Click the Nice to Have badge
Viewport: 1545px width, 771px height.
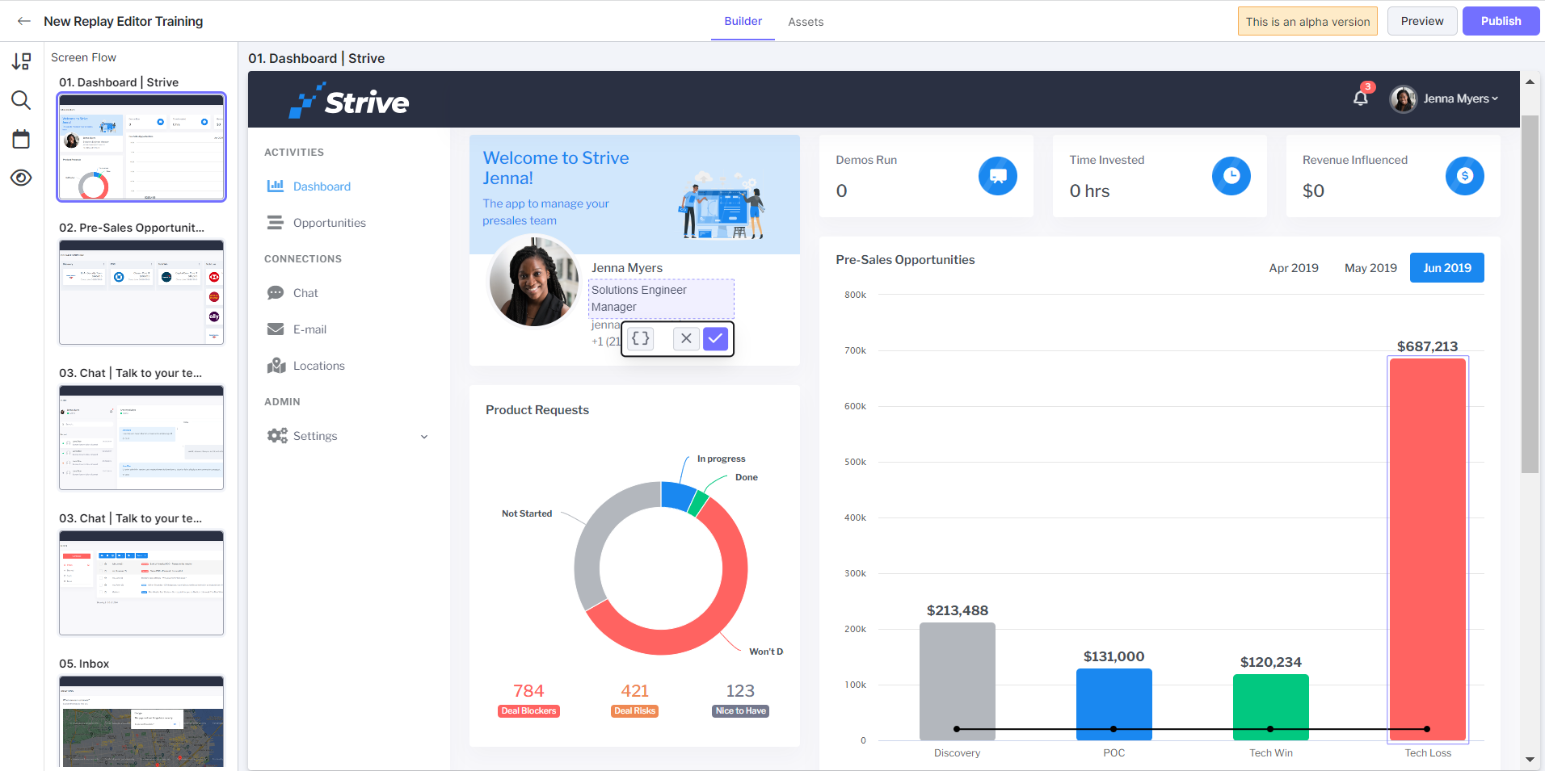pyautogui.click(x=741, y=711)
